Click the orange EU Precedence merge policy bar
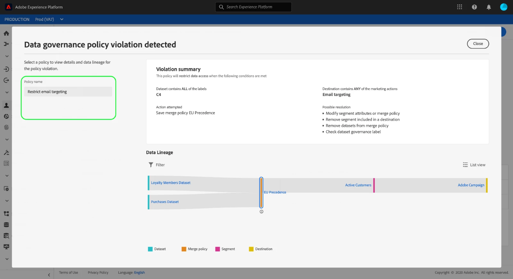This screenshot has width=513, height=279. click(x=261, y=193)
